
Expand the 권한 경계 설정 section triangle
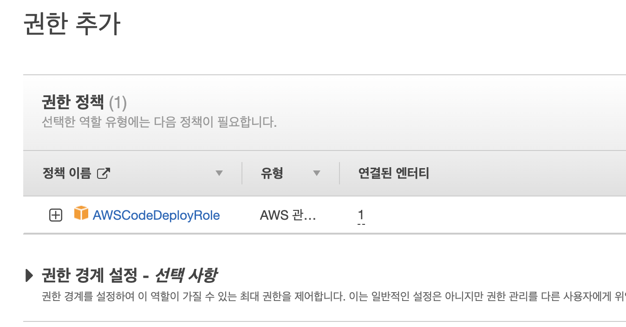[29, 275]
